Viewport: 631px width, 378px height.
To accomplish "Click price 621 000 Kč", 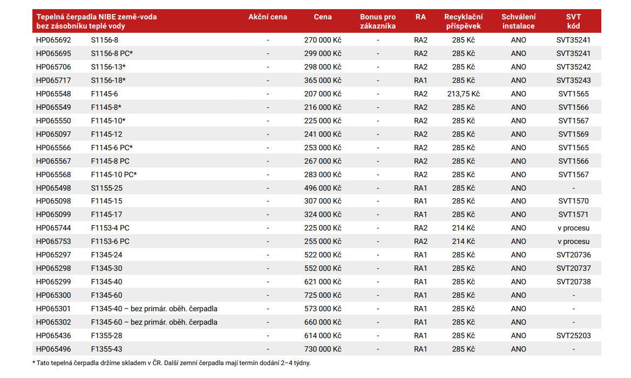I will coord(323,282).
